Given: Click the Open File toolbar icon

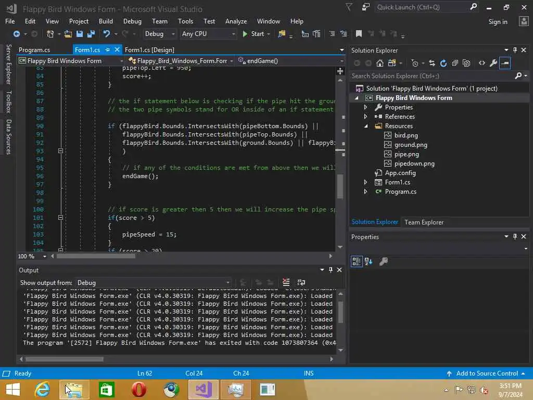Looking at the screenshot, I should pos(68,34).
